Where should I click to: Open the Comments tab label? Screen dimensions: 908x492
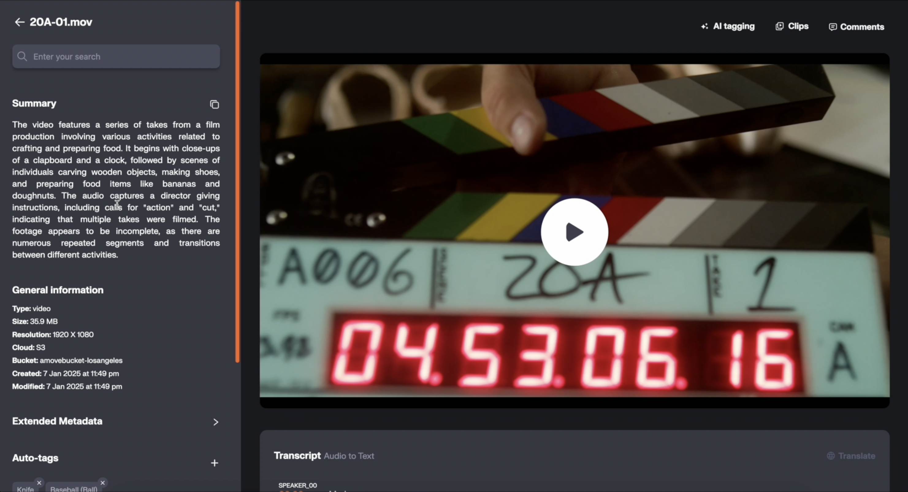[x=862, y=27]
